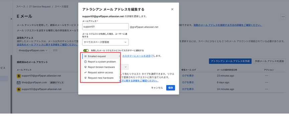
Task: Click the lightning icon for support02@graffjapan.atlassian.net
Action: pos(19,89)
